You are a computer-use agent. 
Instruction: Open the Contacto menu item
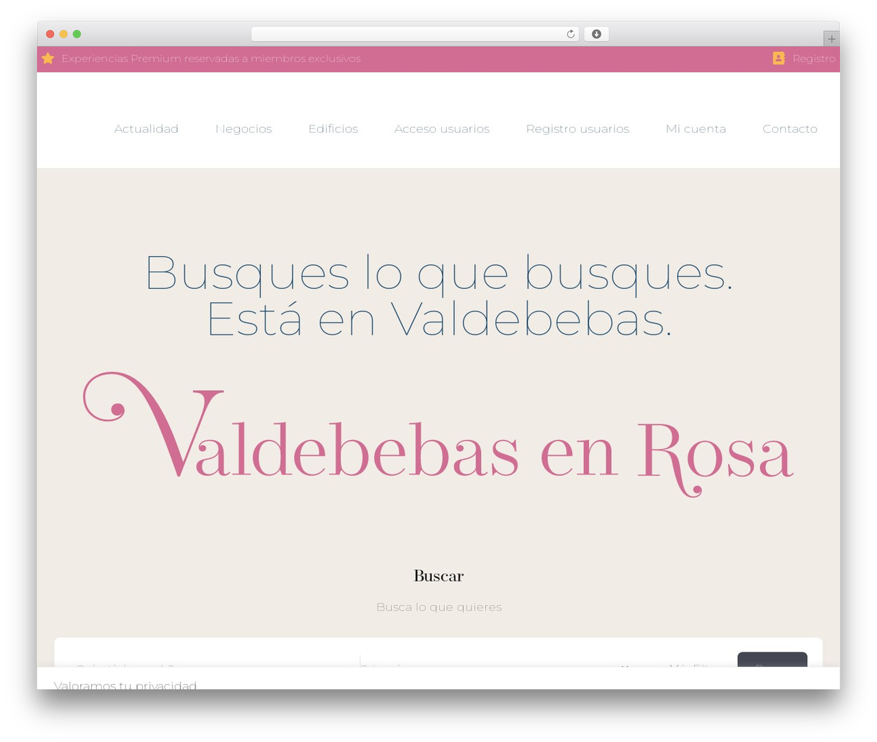click(x=790, y=129)
